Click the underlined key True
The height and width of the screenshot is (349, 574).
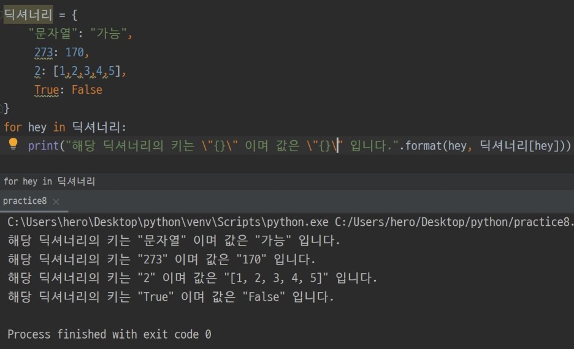[47, 90]
